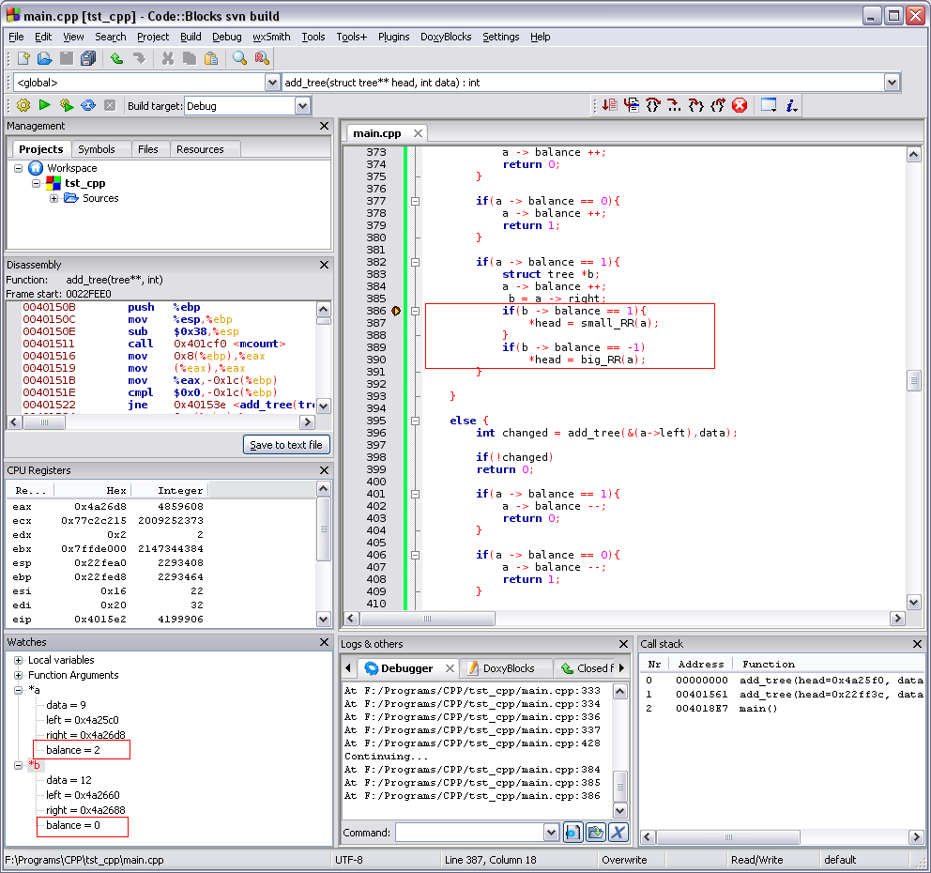
Task: Switch to the Symbols tab
Action: [96, 149]
